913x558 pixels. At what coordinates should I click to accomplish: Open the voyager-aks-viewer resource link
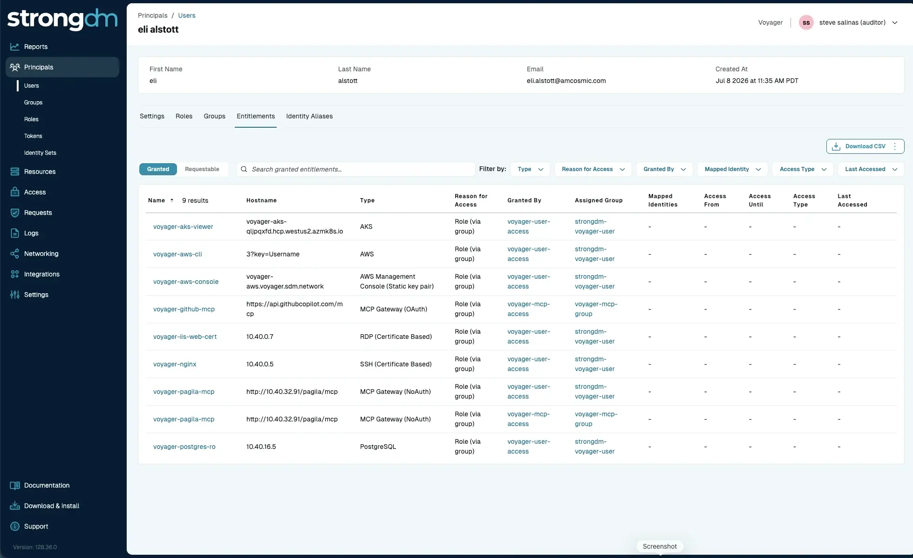tap(183, 227)
